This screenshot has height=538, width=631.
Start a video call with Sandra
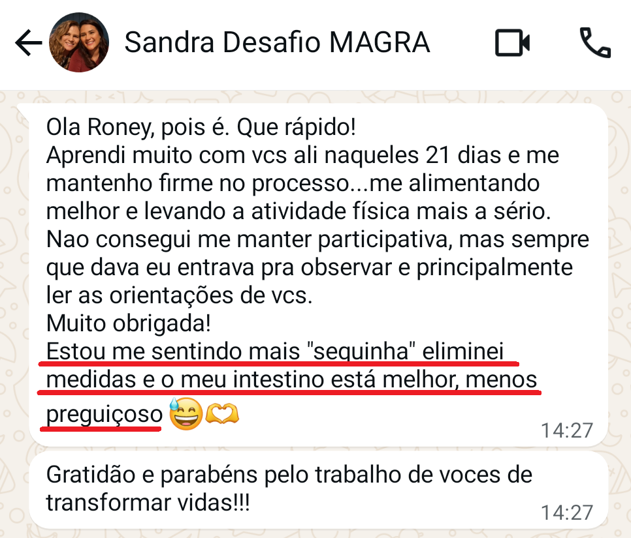coord(512,44)
